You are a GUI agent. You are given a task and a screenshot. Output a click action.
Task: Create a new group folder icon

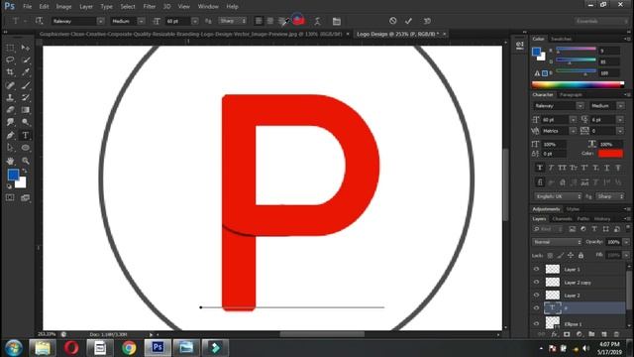(591, 334)
